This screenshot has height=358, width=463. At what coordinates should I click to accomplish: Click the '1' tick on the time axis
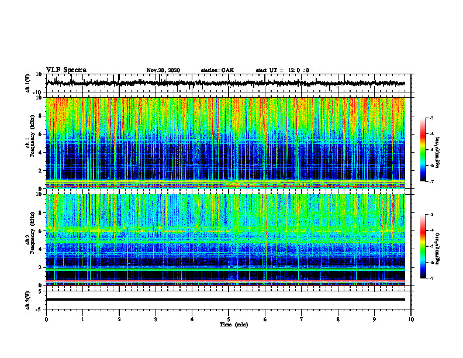82,319
